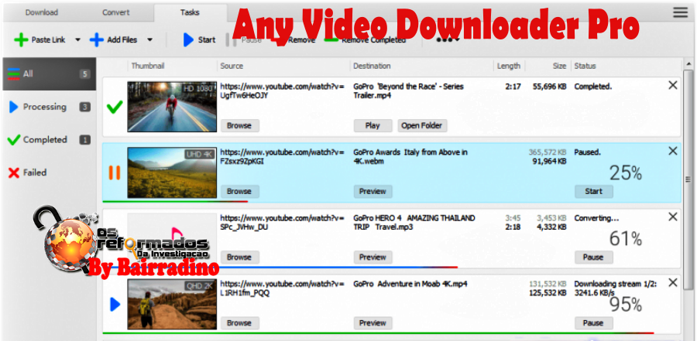This screenshot has height=341, width=697.
Task: Click the 'Completed.' status text
Action: tap(593, 87)
